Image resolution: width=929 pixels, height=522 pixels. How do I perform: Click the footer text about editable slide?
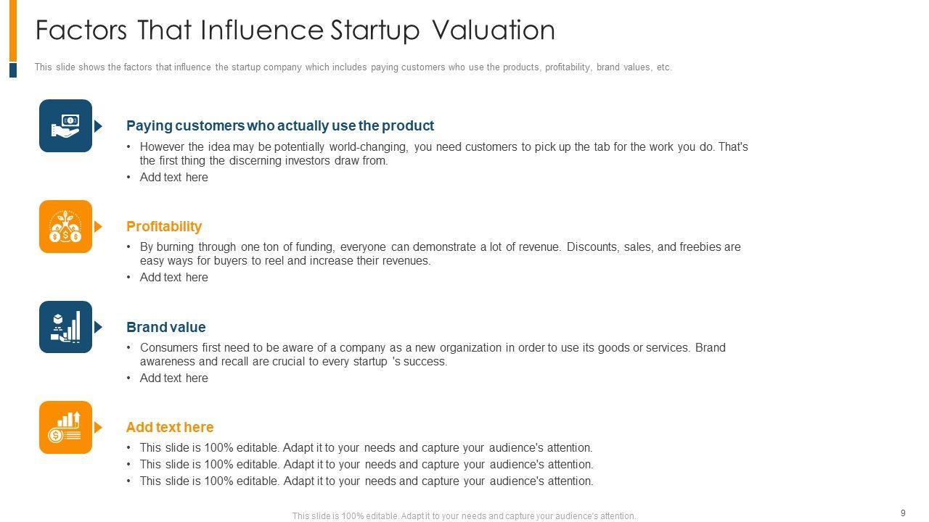(464, 516)
